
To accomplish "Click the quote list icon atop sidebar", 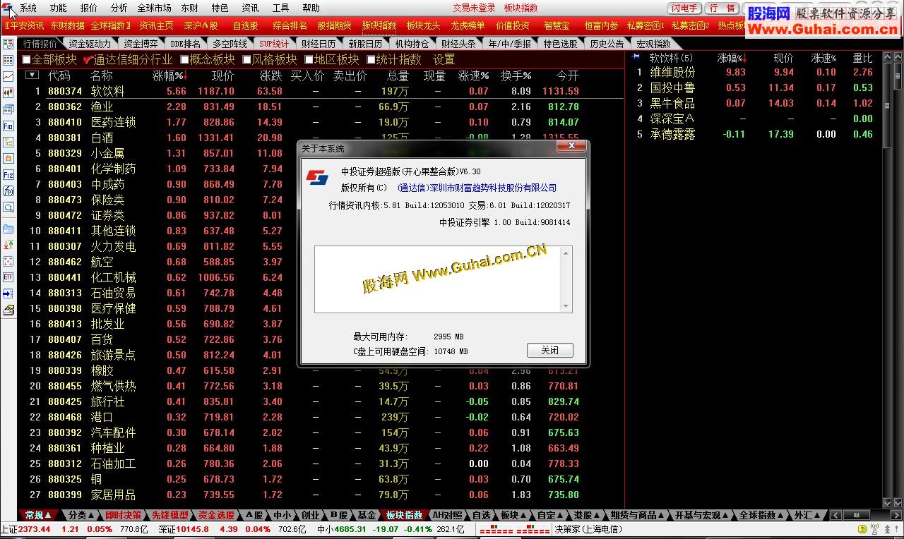I will click(8, 44).
